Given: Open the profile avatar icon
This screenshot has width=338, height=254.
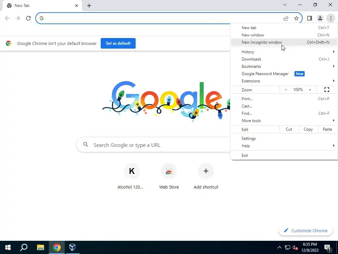Looking at the screenshot, I should pos(320,19).
